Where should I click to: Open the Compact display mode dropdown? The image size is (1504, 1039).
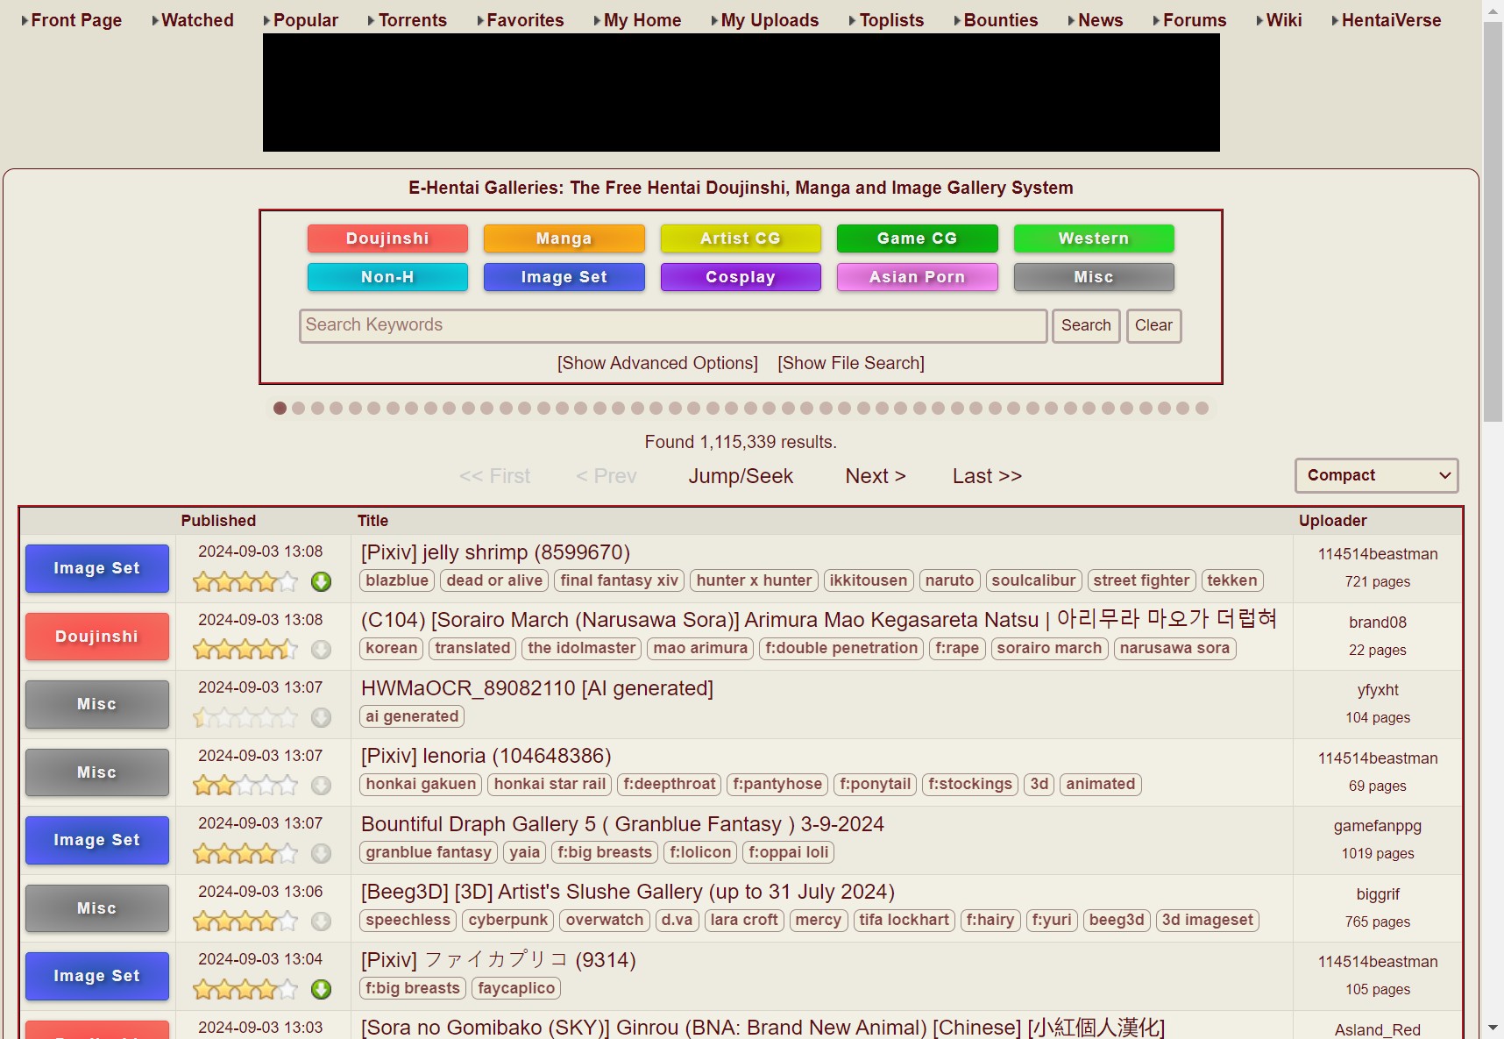coord(1376,475)
